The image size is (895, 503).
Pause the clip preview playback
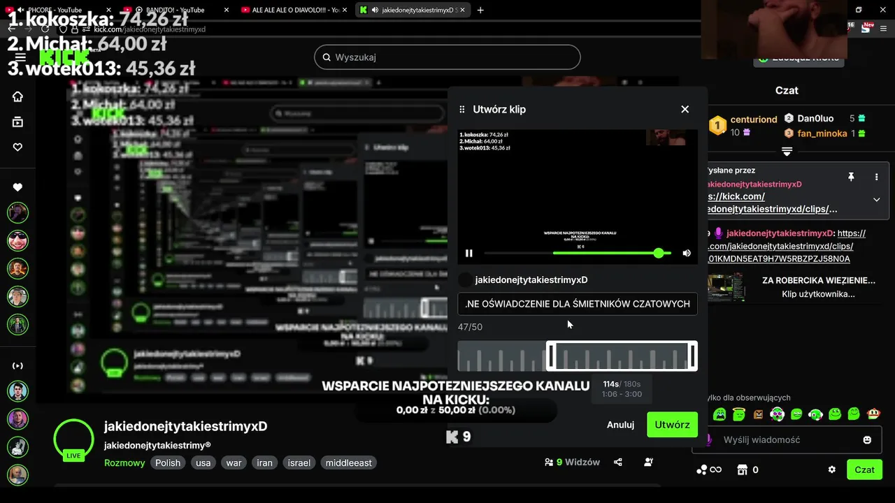click(x=469, y=253)
